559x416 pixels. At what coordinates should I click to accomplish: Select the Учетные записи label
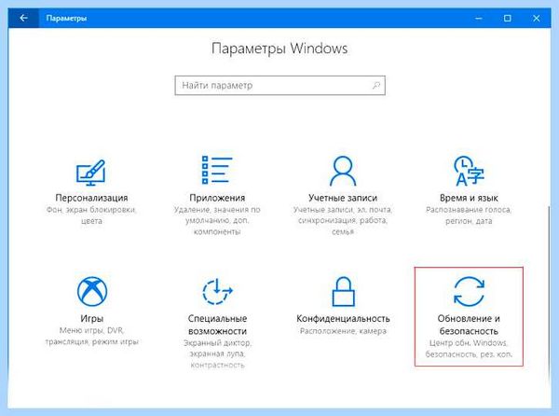tap(343, 198)
